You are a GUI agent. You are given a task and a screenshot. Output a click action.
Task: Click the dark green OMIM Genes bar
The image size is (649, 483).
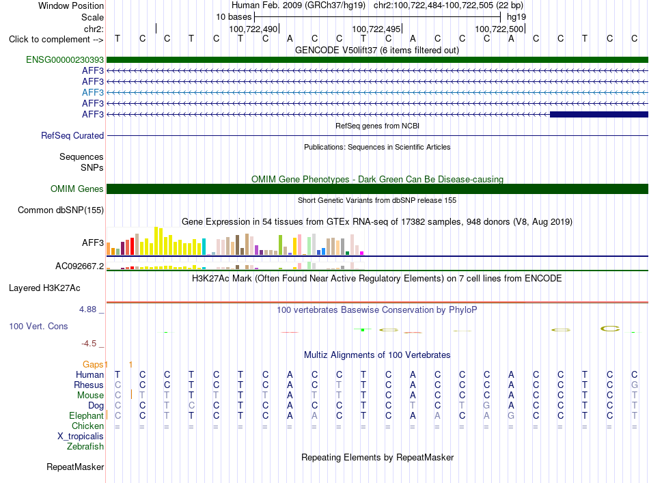click(377, 189)
